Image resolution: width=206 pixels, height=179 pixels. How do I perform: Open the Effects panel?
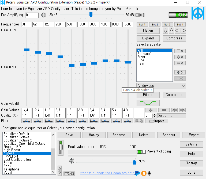(148, 95)
